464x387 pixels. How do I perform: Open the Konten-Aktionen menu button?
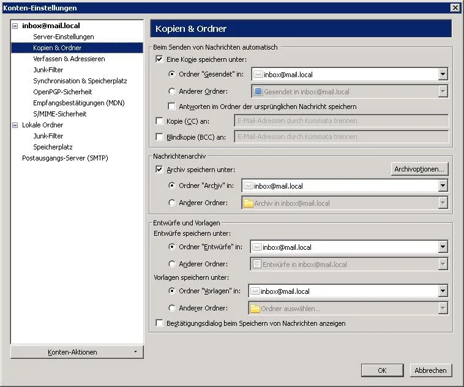(77, 352)
